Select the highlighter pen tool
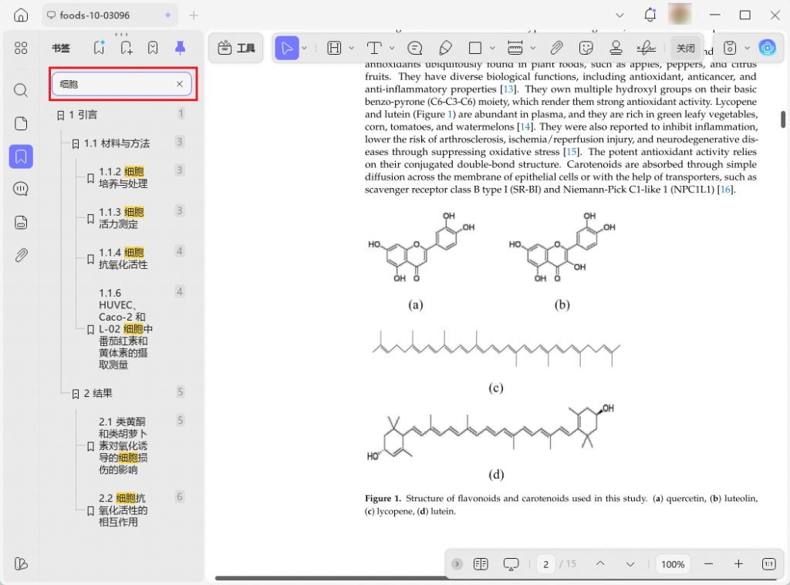This screenshot has height=585, width=790. [x=445, y=48]
